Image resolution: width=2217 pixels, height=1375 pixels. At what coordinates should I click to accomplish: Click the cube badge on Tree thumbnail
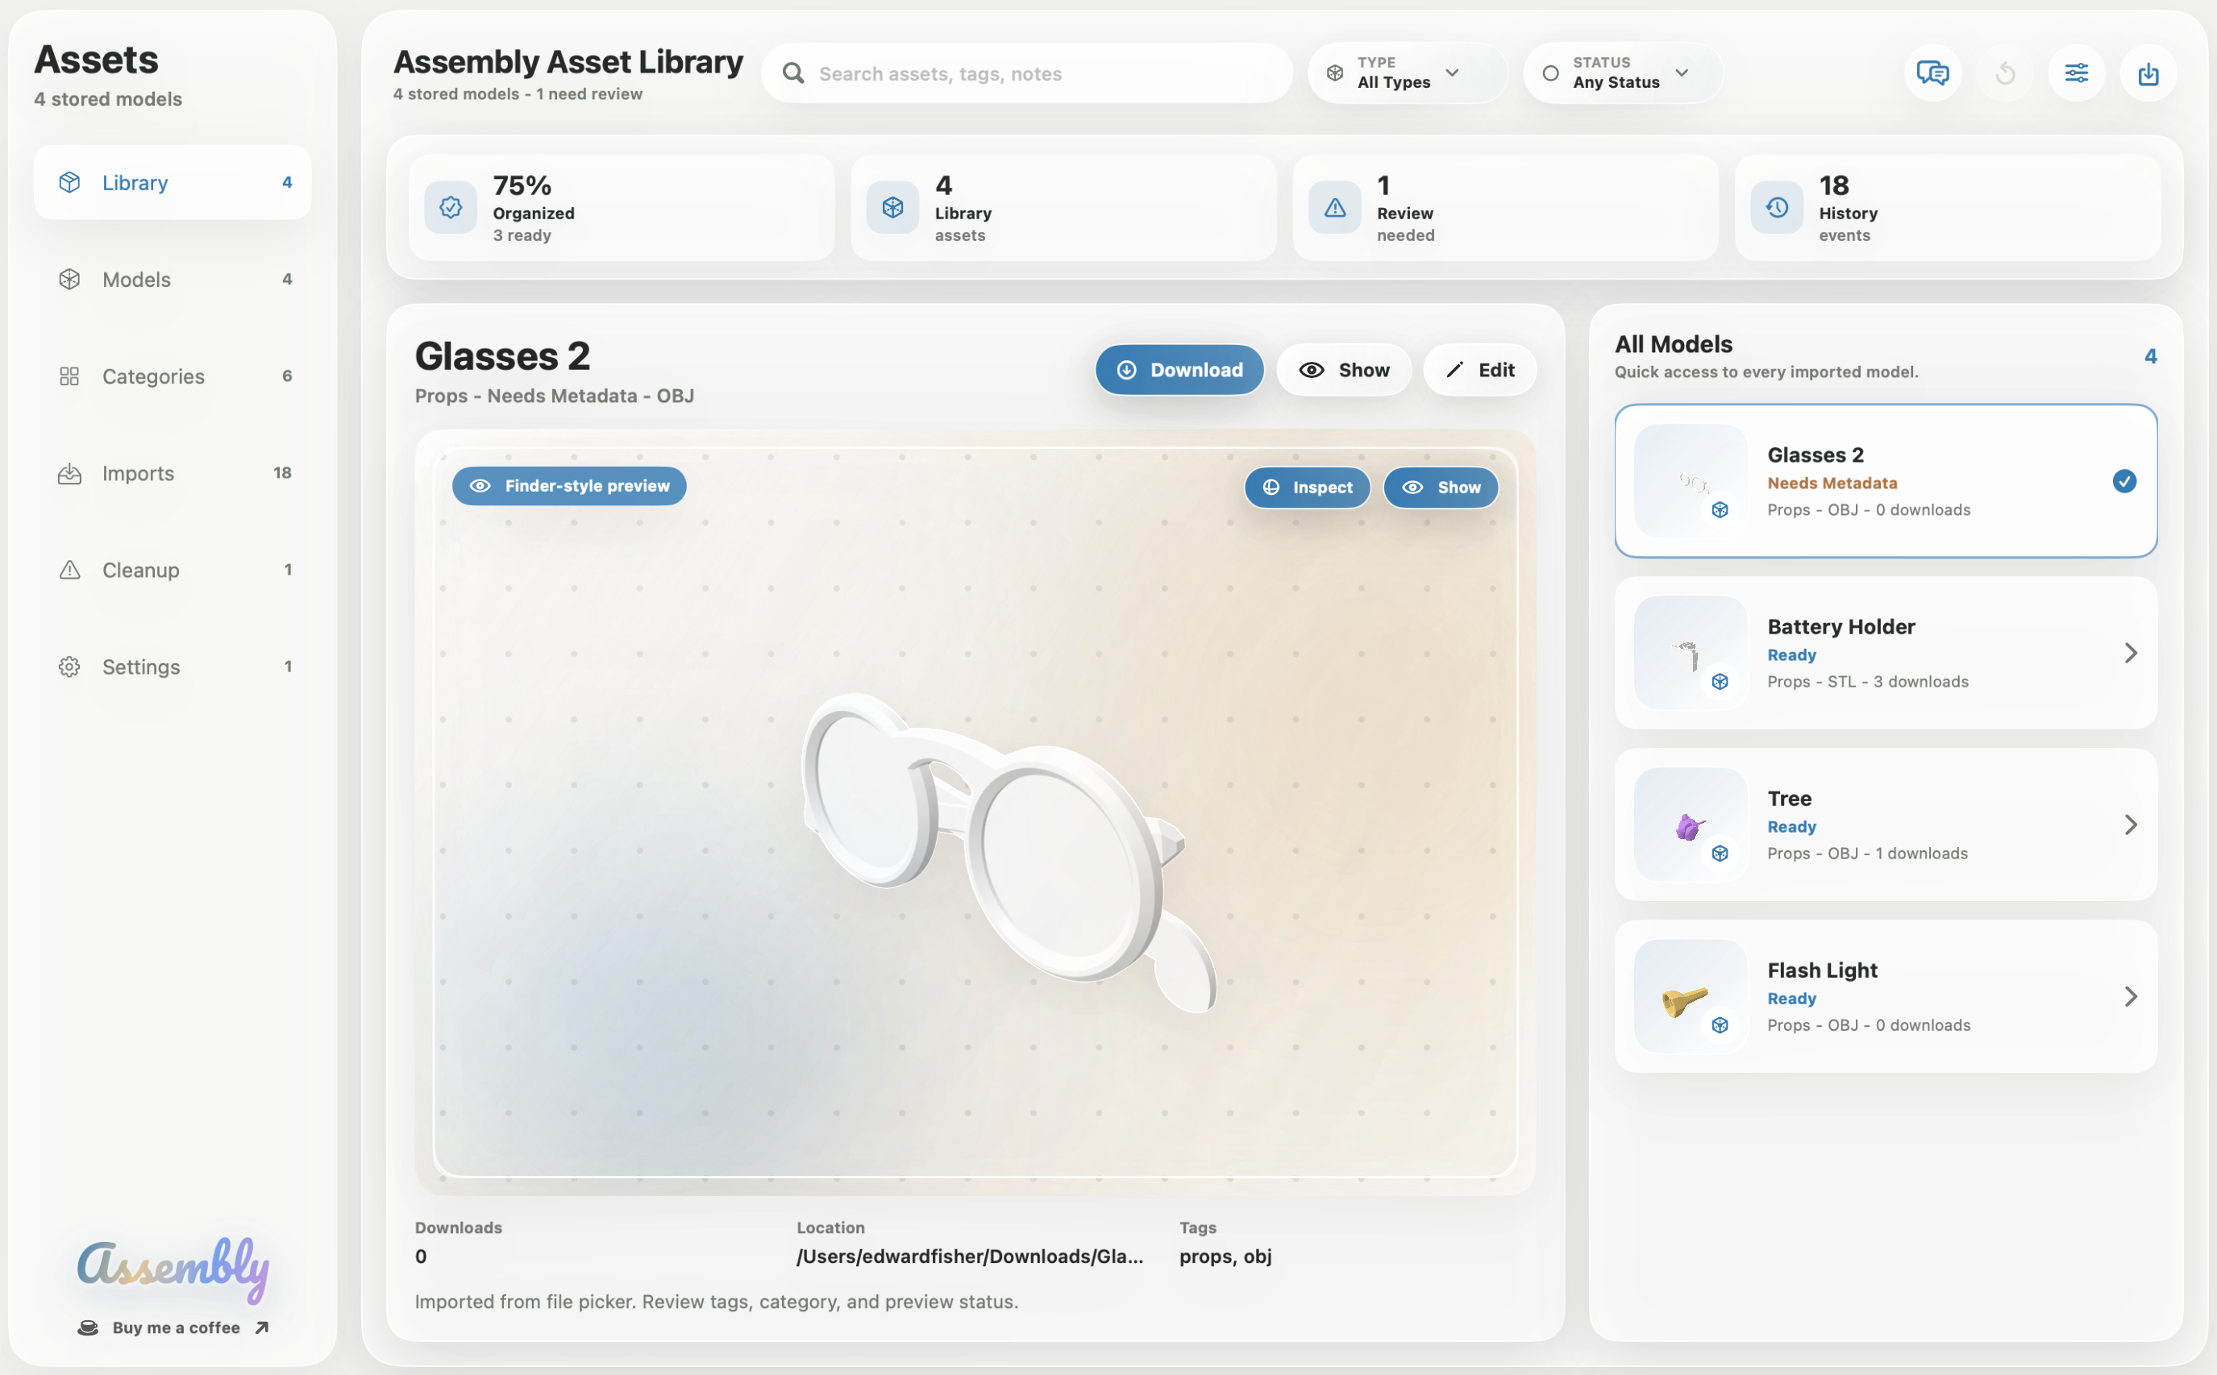click(1719, 853)
